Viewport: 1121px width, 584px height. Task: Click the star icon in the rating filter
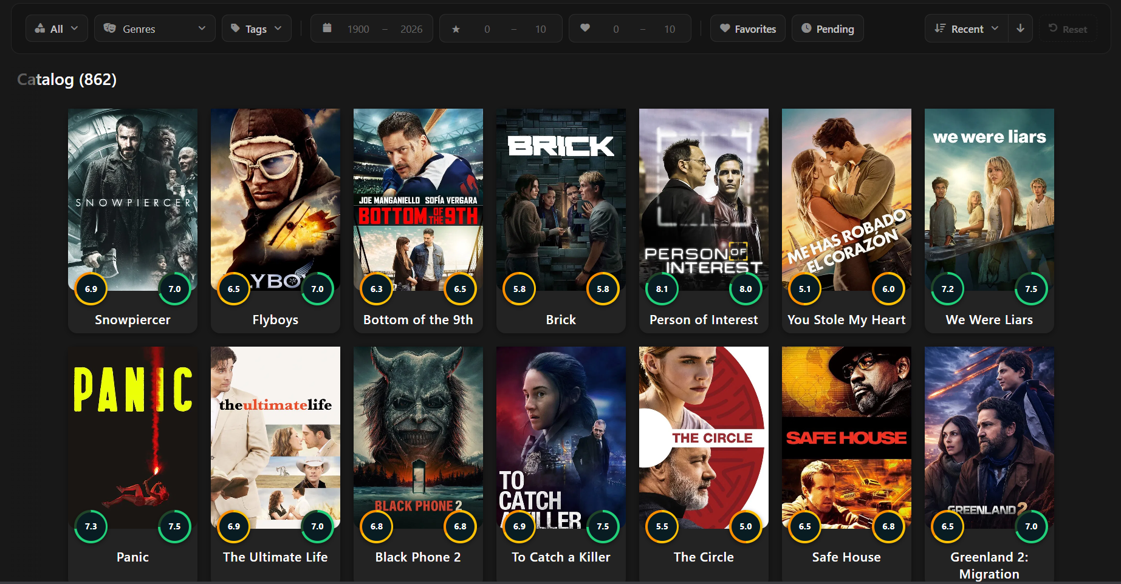456,29
